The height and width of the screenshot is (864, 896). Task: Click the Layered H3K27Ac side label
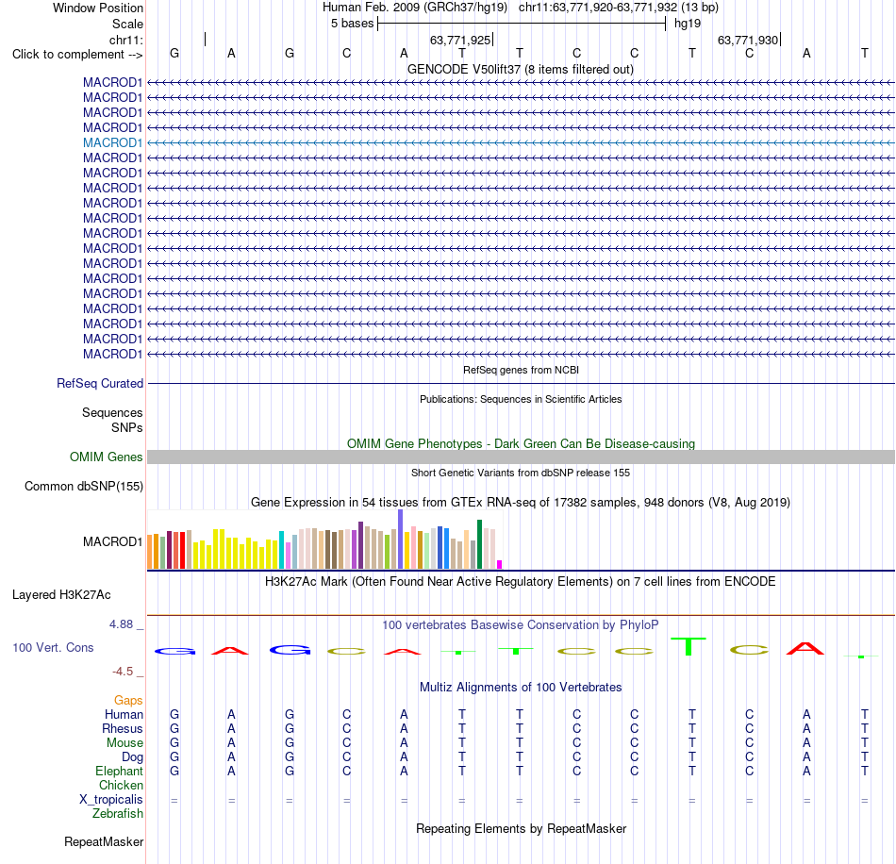[61, 595]
